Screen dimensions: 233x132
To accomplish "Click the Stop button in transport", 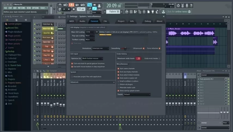I will pos(69,9).
